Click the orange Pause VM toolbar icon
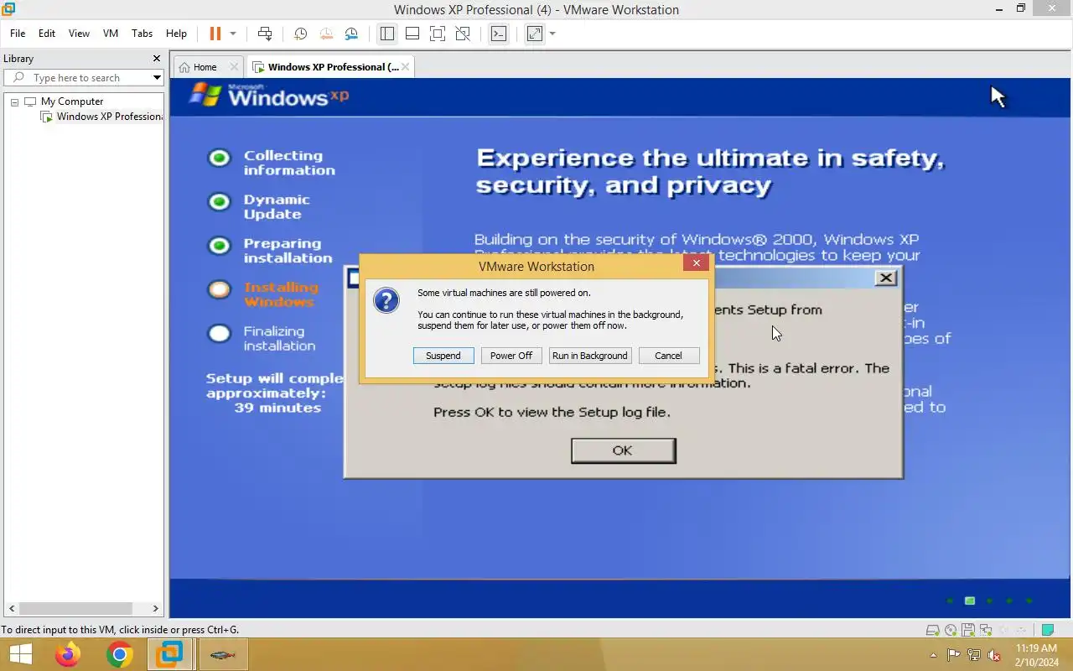Screen dimensions: 1073x671 (215, 34)
